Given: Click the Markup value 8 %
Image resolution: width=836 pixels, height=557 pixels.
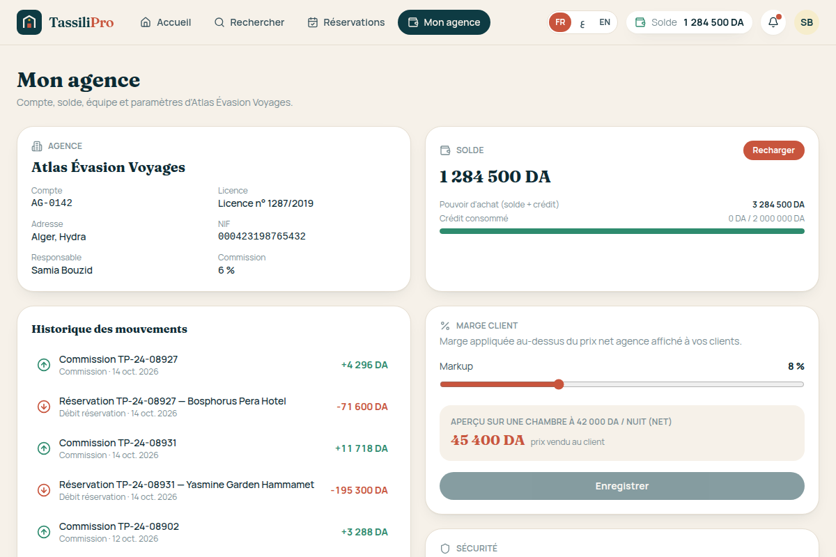Looking at the screenshot, I should [x=796, y=366].
